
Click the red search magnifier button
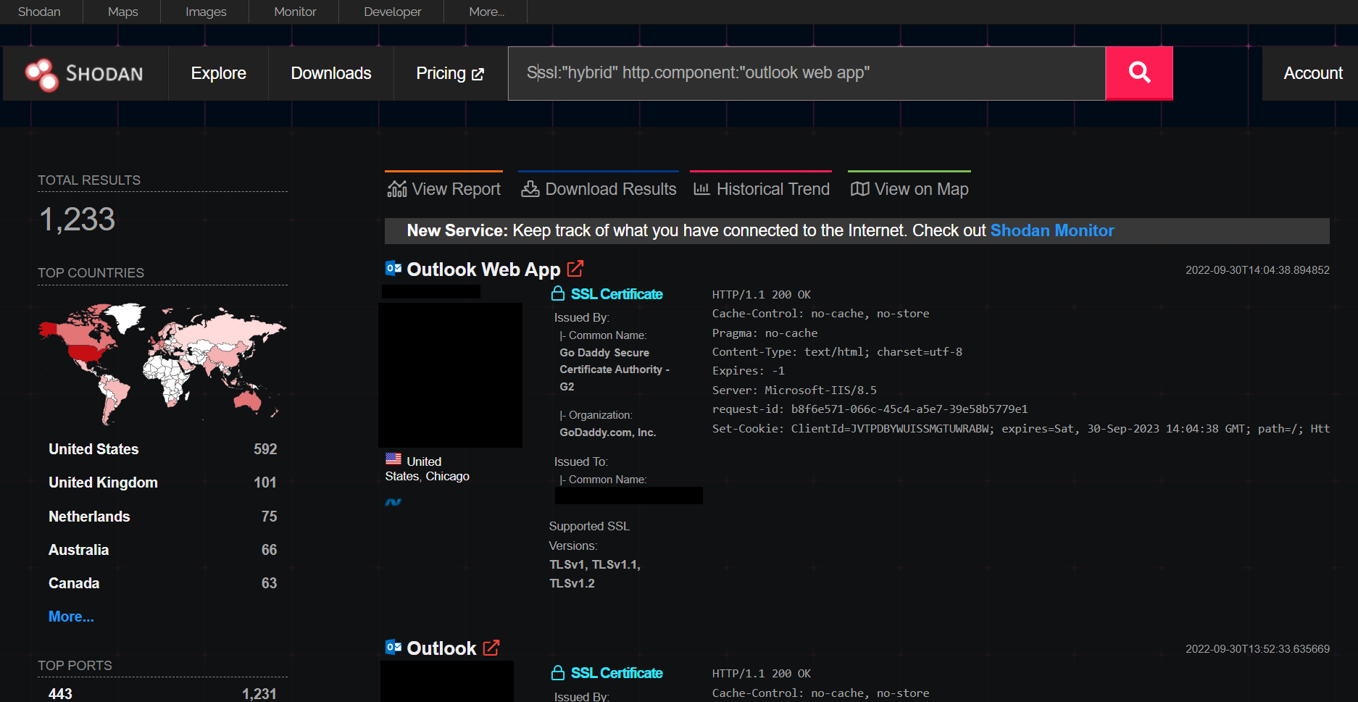pyautogui.click(x=1139, y=73)
